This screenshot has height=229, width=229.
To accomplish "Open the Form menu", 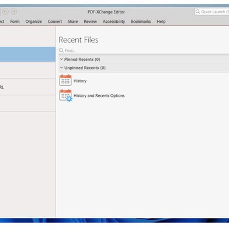I will click(15, 22).
